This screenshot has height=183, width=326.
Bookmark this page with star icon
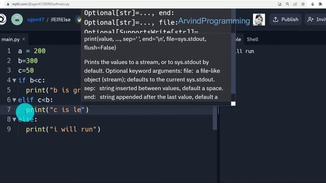click(303, 4)
